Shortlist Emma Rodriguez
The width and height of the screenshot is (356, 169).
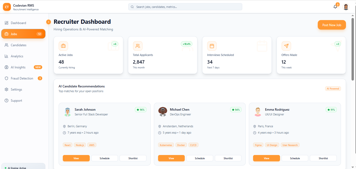coord(323,158)
